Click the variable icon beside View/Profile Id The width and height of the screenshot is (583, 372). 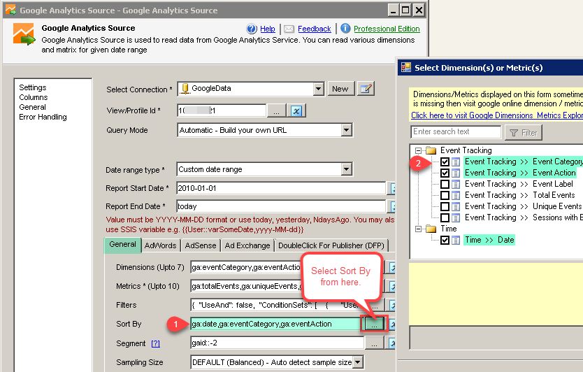[x=296, y=110]
